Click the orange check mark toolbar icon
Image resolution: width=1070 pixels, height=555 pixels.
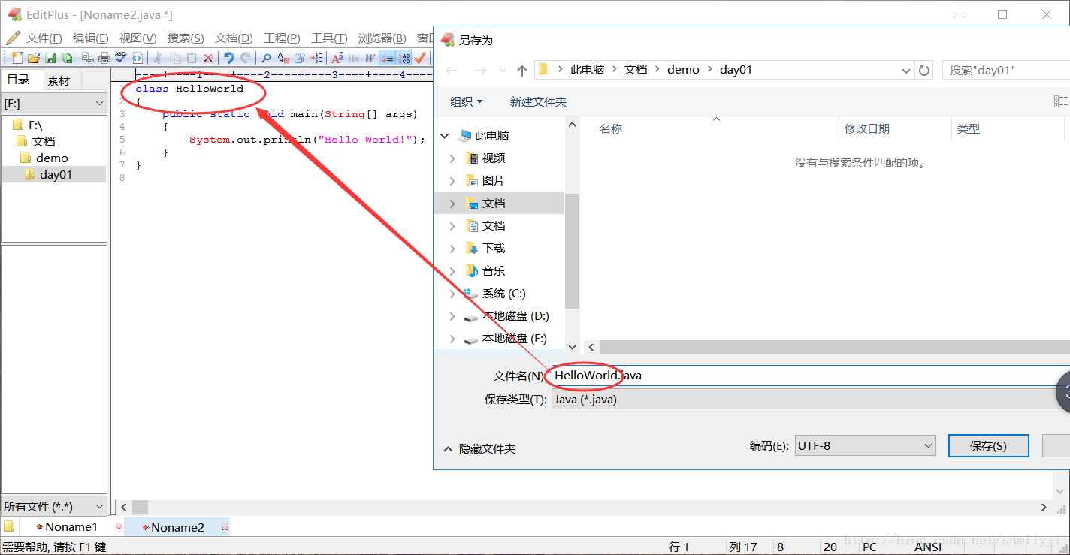420,58
